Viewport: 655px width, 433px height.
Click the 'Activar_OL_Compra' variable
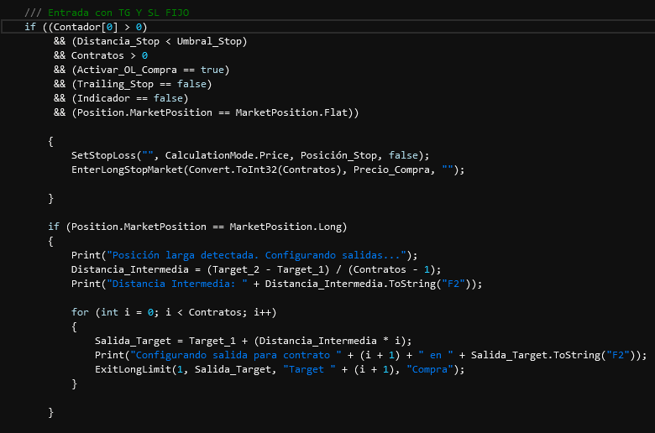coord(127,70)
